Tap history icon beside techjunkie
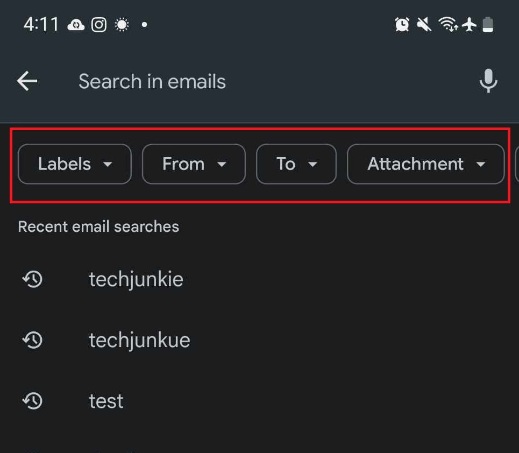This screenshot has height=453, width=519. 32,279
